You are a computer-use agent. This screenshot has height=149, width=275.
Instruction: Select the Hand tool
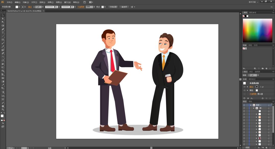[x=3, y=106]
